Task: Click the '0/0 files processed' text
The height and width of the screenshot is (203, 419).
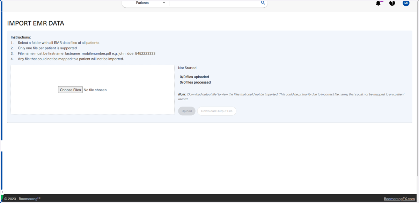Action: (x=195, y=82)
